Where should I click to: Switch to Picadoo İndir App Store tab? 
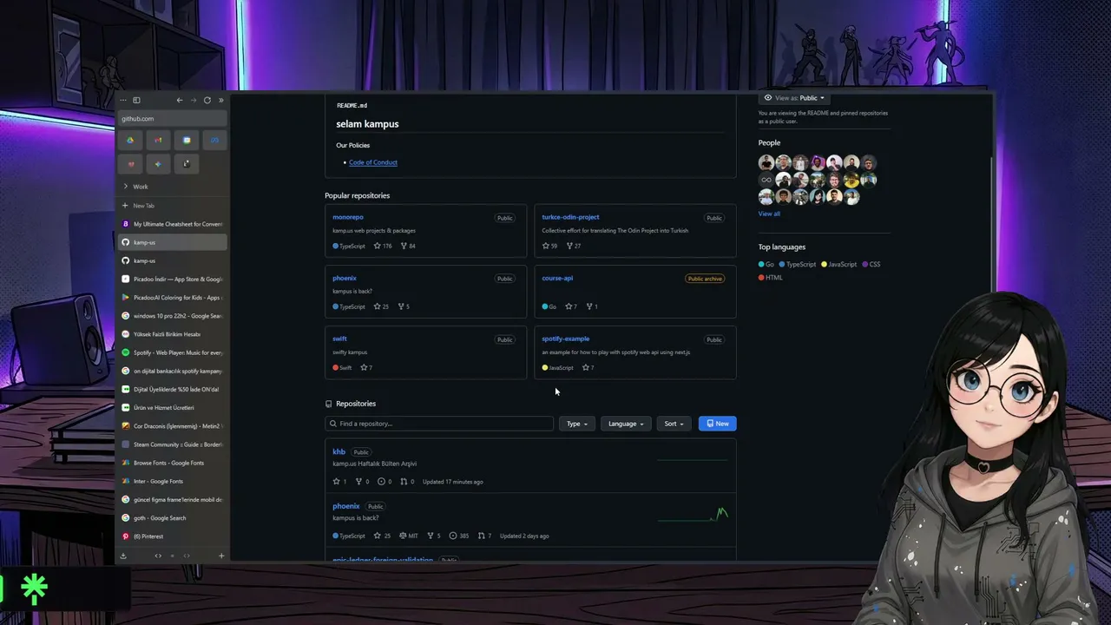(172, 280)
